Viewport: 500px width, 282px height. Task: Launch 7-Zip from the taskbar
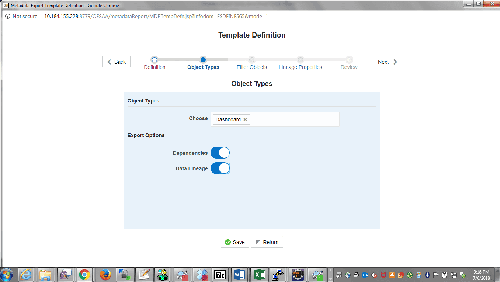click(220, 274)
